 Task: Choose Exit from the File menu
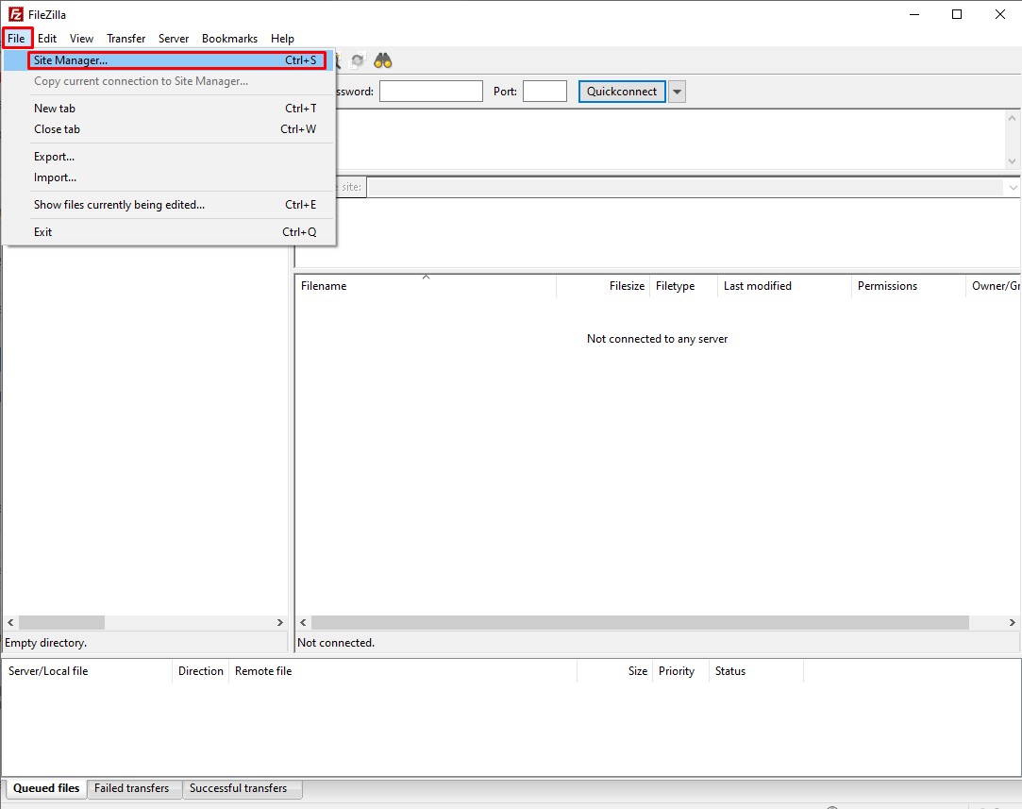170,232
